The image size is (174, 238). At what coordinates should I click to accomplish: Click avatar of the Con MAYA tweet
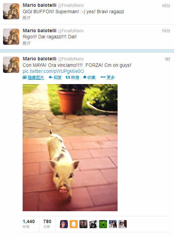[x=11, y=65]
